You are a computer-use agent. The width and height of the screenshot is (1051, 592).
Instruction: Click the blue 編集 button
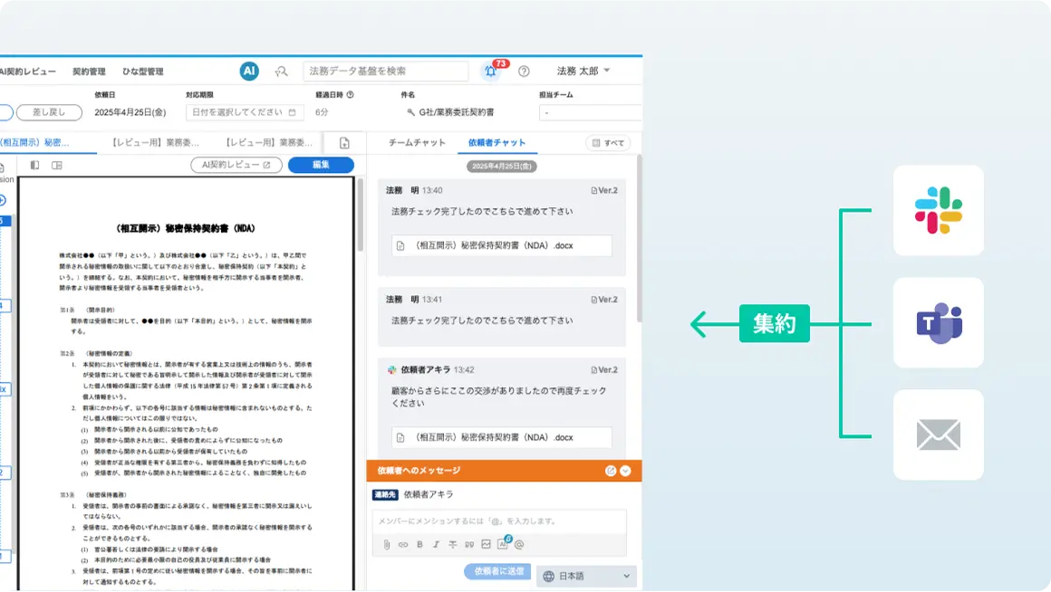click(x=321, y=165)
